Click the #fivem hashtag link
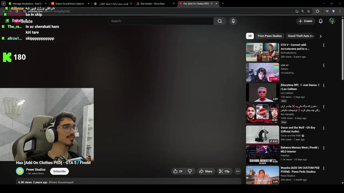Image resolution: width=344 pixels, height=193 pixels. pos(53,182)
